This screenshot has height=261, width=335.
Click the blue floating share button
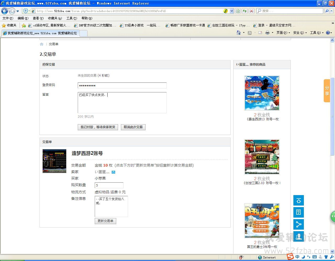point(299,224)
